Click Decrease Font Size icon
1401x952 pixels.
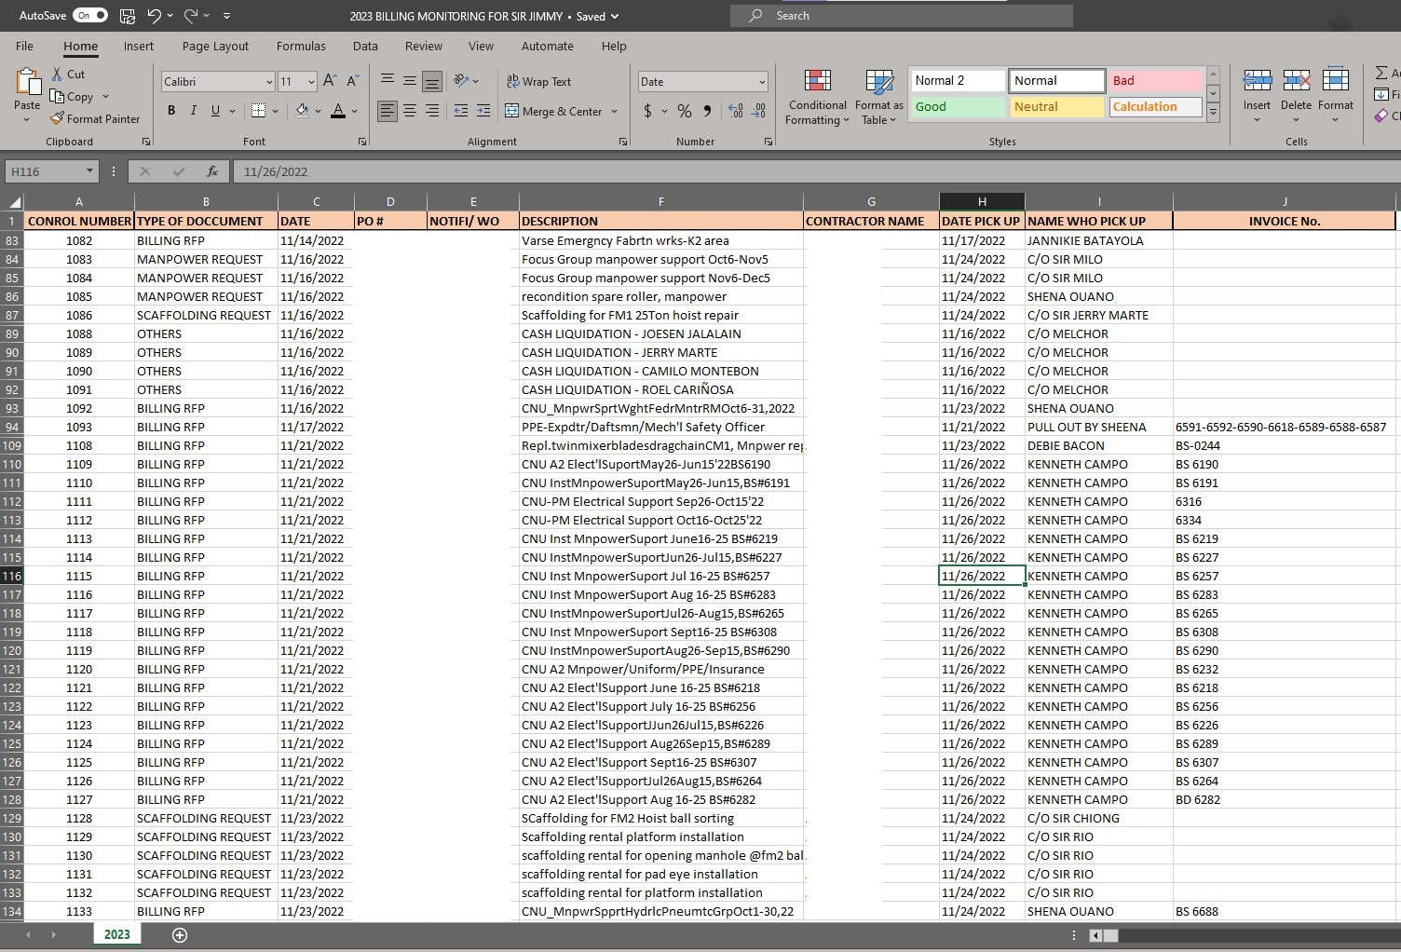pyautogui.click(x=353, y=81)
